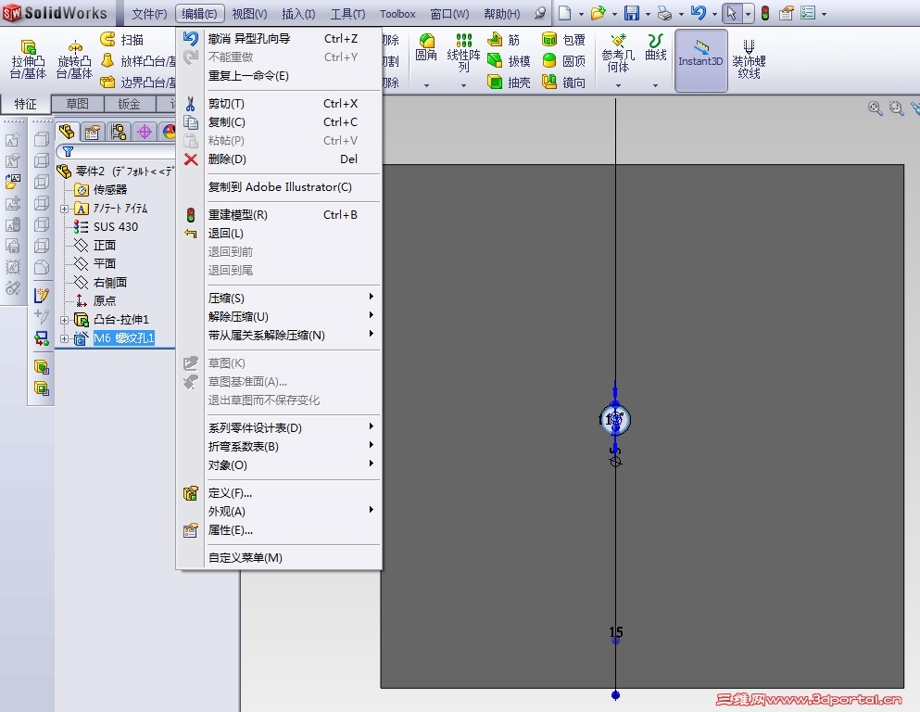Screen dimensions: 920x712
Task: Click the Dome (圆顶) tool
Action: [563, 60]
